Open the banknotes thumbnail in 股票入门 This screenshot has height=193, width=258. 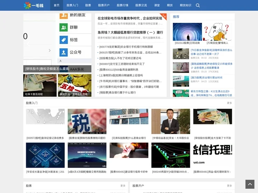coord(212,117)
